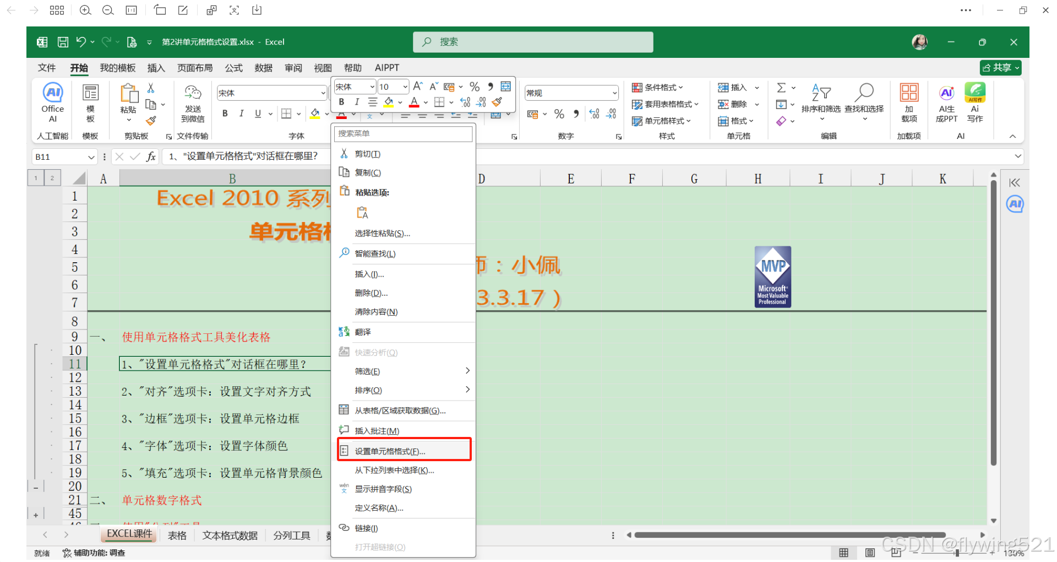Toggle underline in the ribbon font group
This screenshot has height=562, width=1057.
click(x=258, y=114)
